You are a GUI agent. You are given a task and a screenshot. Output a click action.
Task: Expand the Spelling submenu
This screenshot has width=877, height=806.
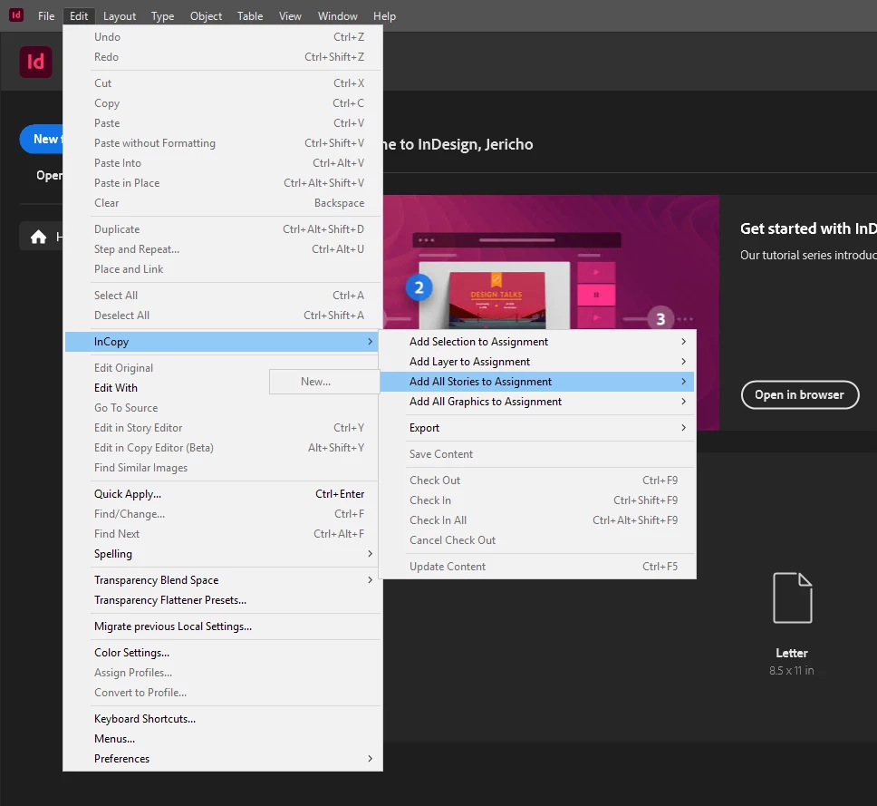[x=222, y=554]
